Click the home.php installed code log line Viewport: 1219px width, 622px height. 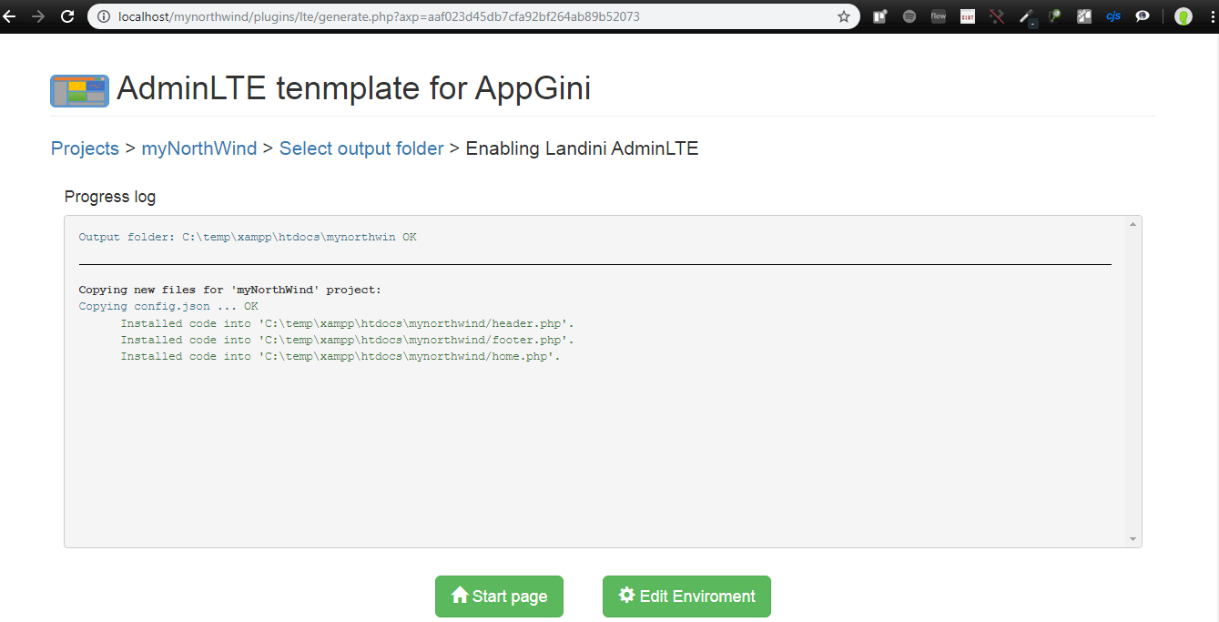(340, 356)
